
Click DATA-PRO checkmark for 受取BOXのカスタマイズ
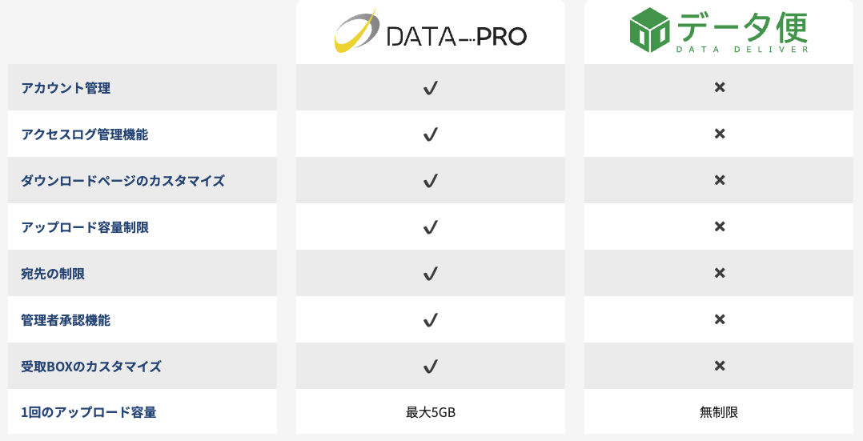click(x=431, y=367)
